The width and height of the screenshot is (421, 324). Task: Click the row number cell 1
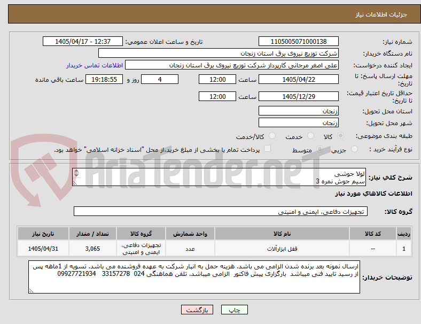pos(403,249)
